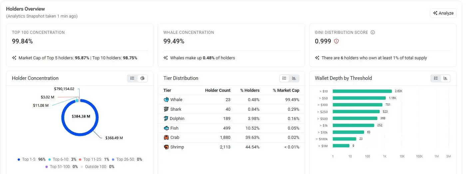
Task: Toggle the Outside 100 legend item
Action: 97,167
